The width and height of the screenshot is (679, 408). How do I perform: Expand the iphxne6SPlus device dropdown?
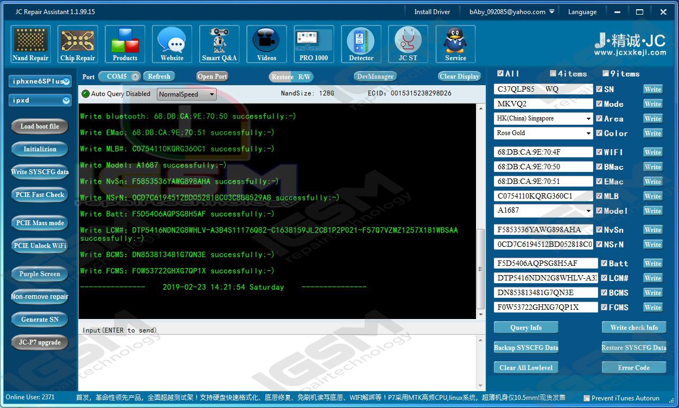click(66, 81)
